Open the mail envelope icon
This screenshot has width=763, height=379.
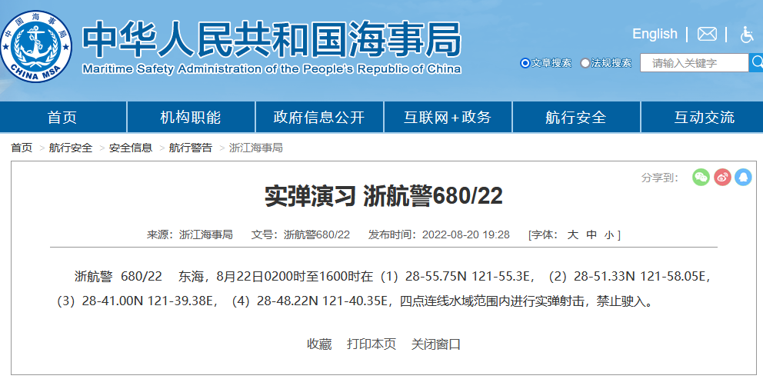pyautogui.click(x=707, y=34)
